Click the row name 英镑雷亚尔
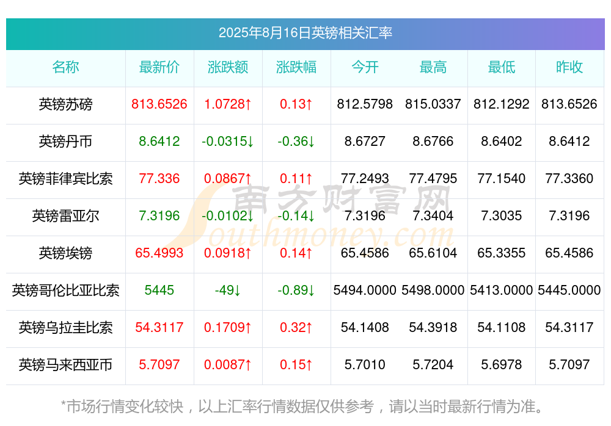Screen dimensions: 611x426 coord(65,215)
